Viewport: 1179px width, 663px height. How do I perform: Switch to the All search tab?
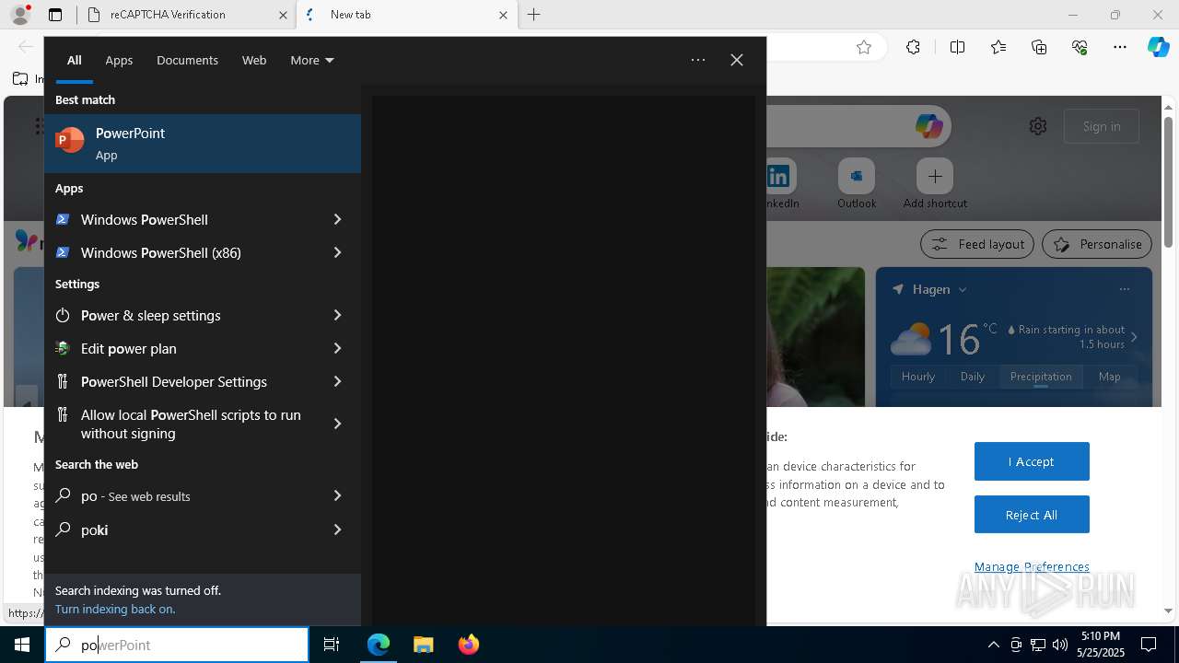click(x=74, y=60)
